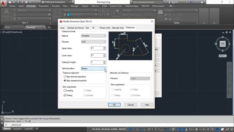234x132 pixels.
Task: Check Leading under tolerance Zero suppression
Action: pos(65,91)
